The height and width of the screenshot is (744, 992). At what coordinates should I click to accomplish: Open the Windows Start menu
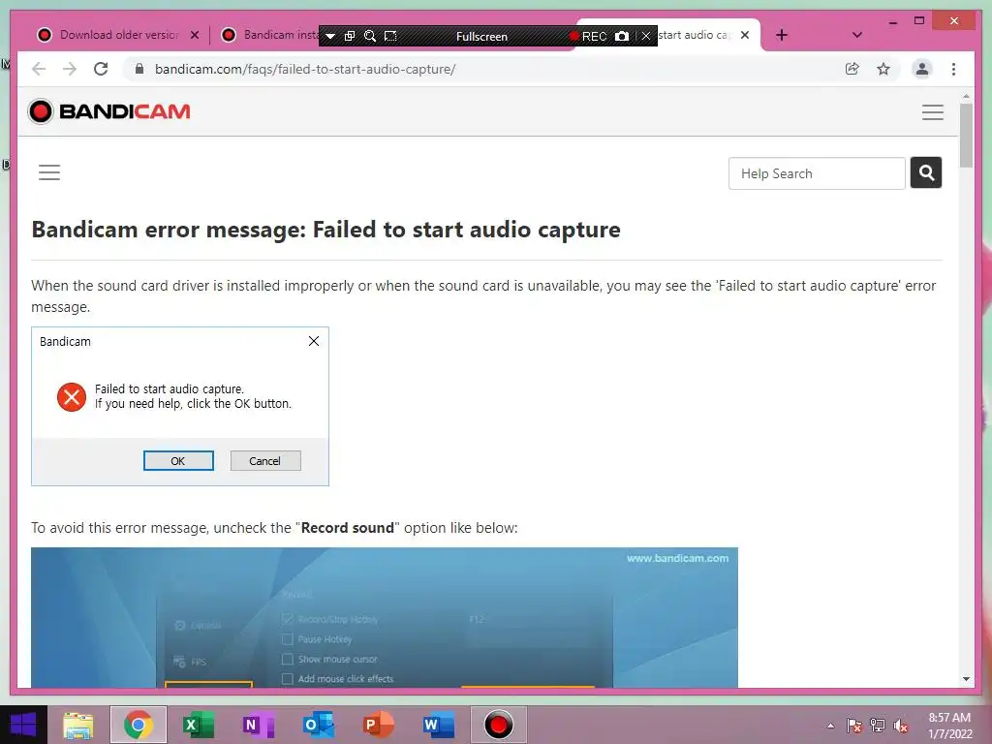(23, 725)
